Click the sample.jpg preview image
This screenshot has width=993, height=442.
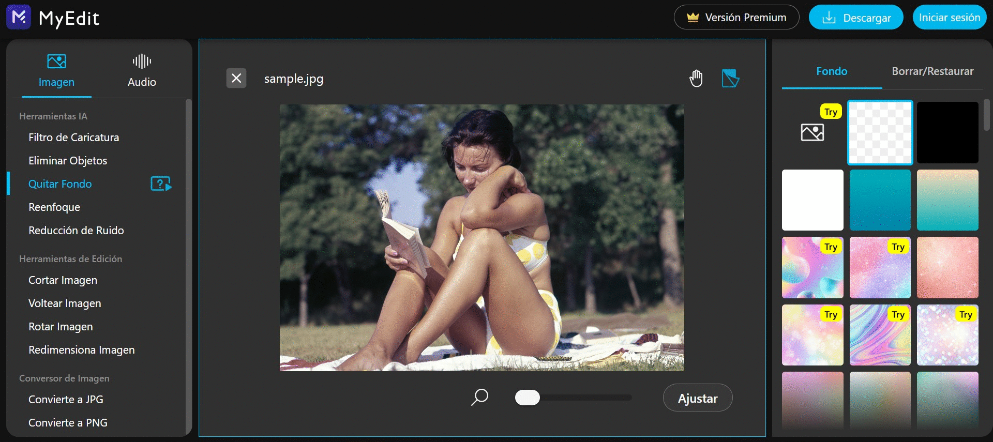pyautogui.click(x=482, y=238)
